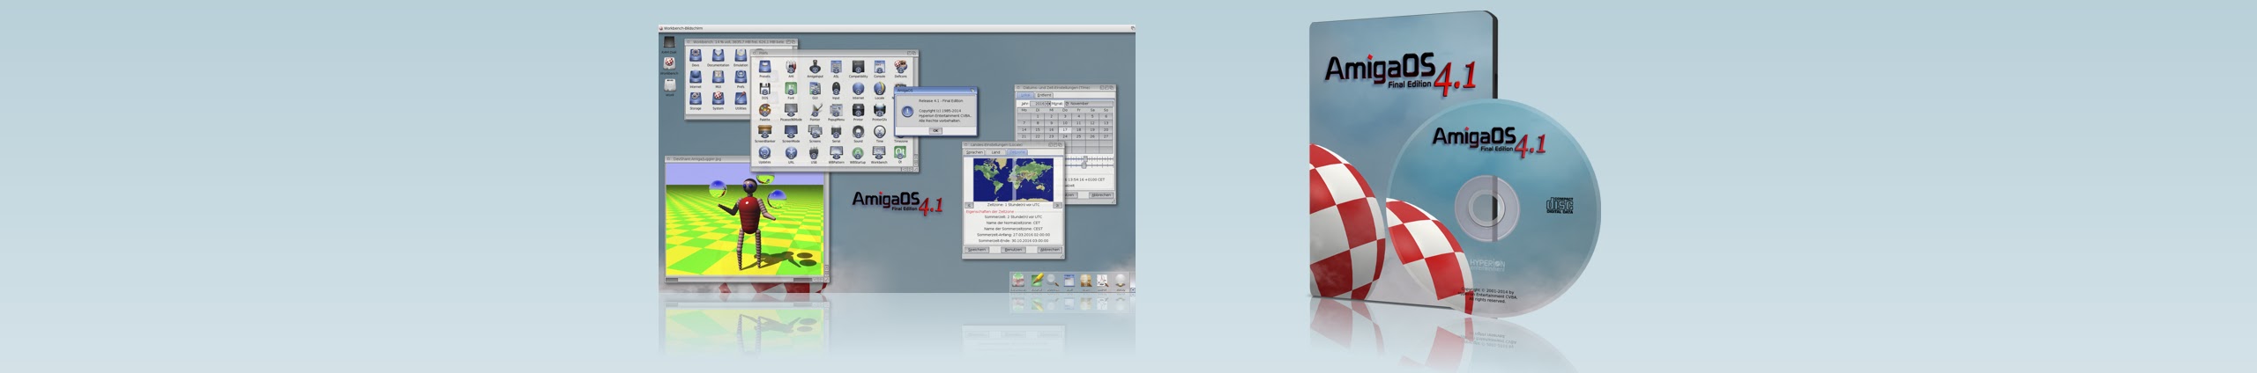Click Speichern in the Locale window
The height and width of the screenshot is (373, 2257).
pyautogui.click(x=977, y=249)
